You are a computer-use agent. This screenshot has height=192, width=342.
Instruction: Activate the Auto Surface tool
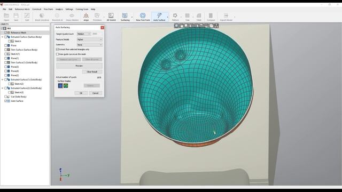point(159,15)
